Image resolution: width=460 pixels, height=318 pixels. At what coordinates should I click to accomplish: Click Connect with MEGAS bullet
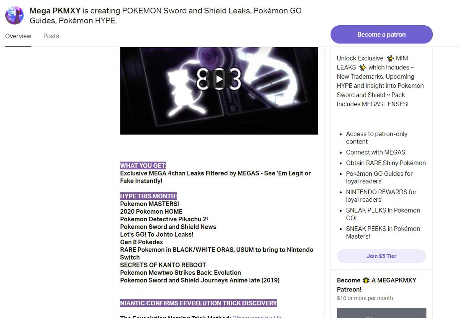coord(376,152)
